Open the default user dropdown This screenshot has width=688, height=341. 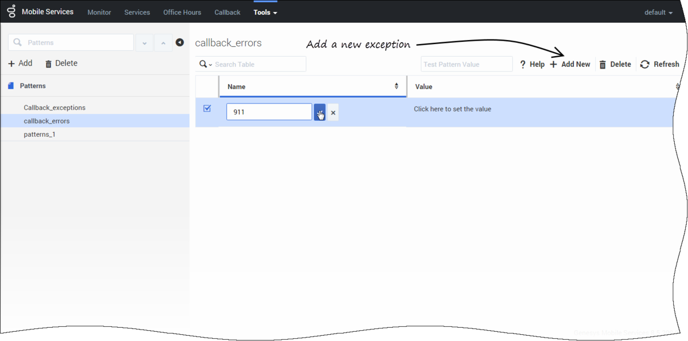coord(658,12)
